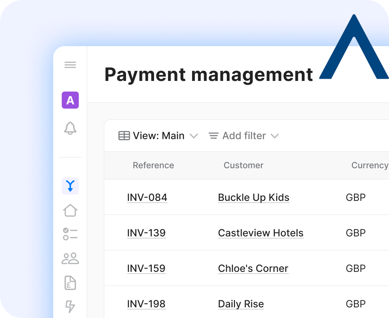Click the table grid icon beside View: Main
Viewport: 389px width, 318px height.
click(x=124, y=136)
